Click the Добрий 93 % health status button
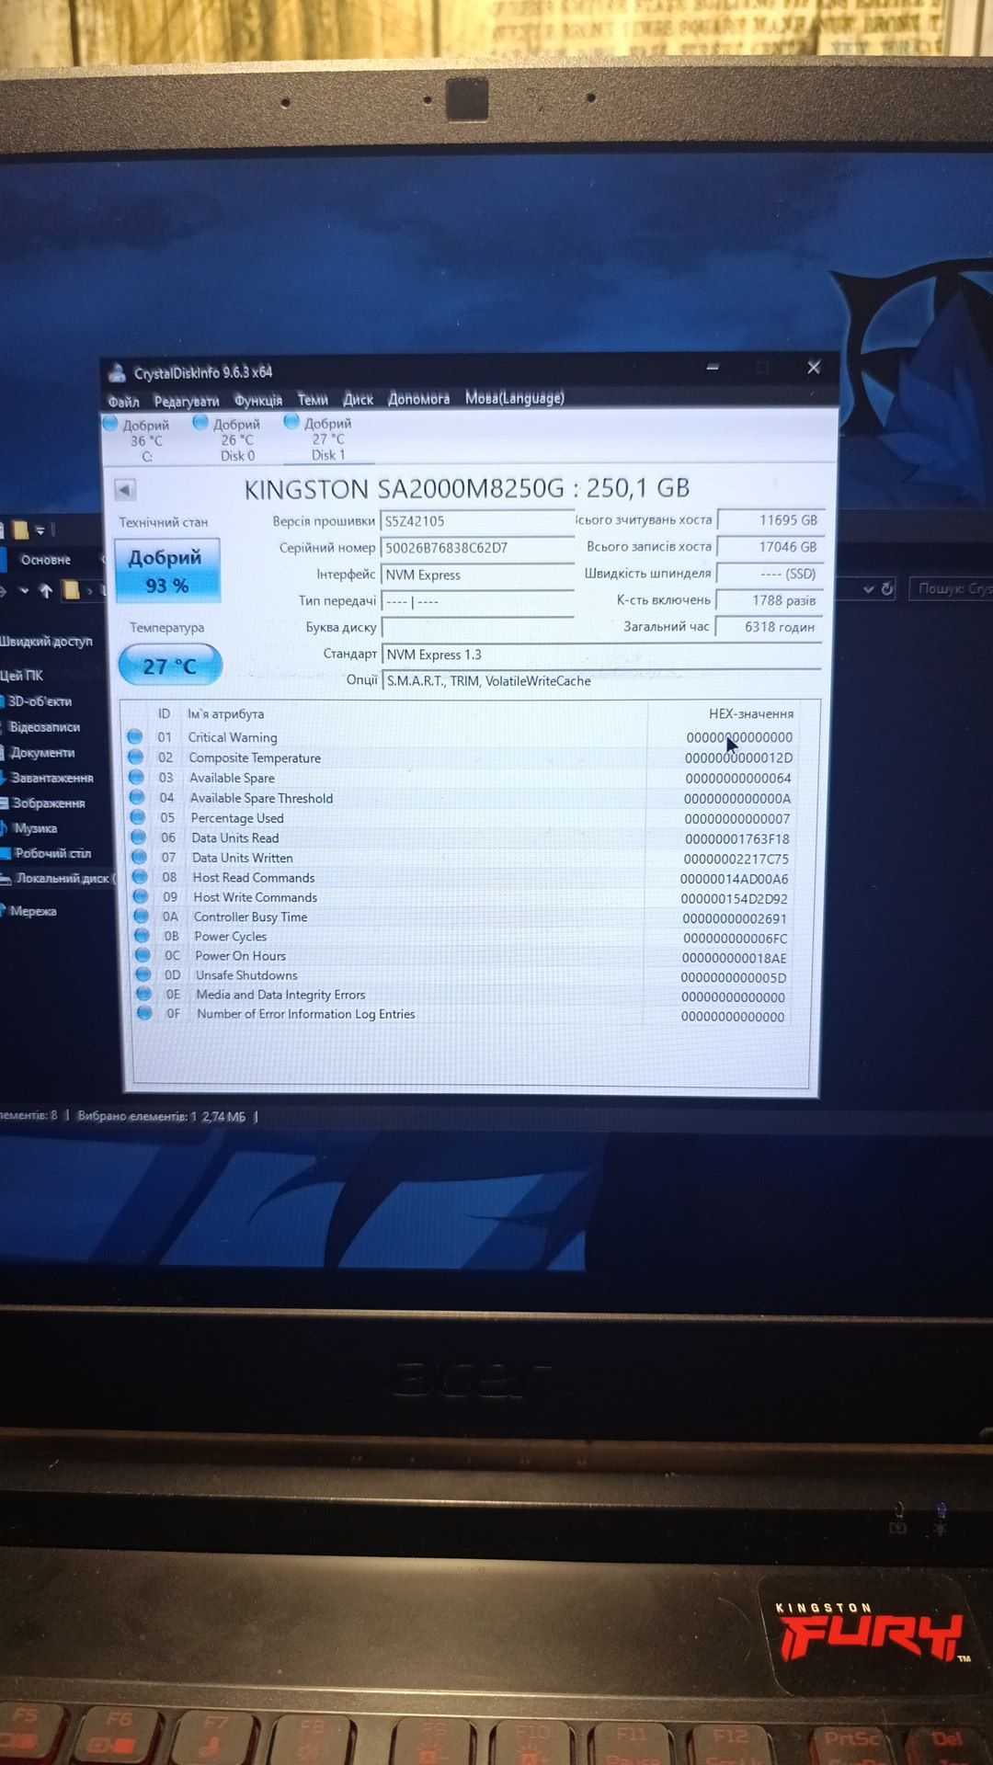993x1765 pixels. coord(166,571)
